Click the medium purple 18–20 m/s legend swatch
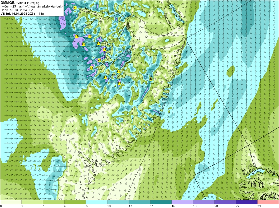The width and height of the screenshot is (279, 208). point(204,202)
